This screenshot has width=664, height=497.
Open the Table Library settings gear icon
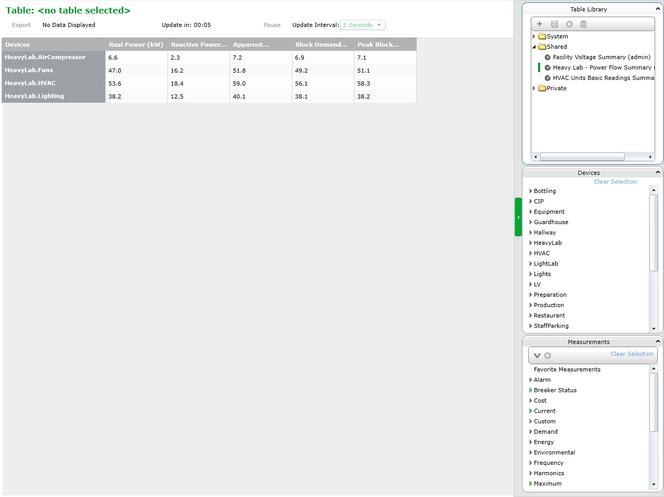569,23
